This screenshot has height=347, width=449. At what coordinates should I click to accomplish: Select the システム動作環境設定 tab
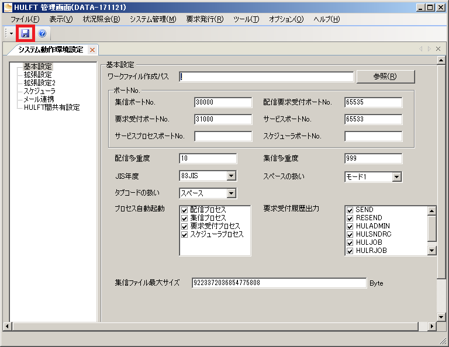tap(50, 50)
